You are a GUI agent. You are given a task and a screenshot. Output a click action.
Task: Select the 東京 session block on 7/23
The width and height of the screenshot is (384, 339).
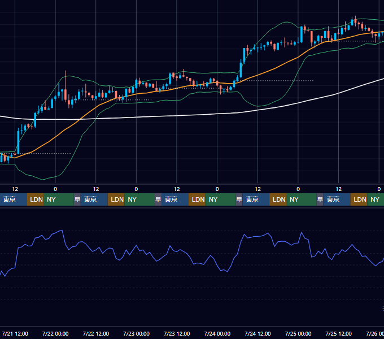coord(175,199)
